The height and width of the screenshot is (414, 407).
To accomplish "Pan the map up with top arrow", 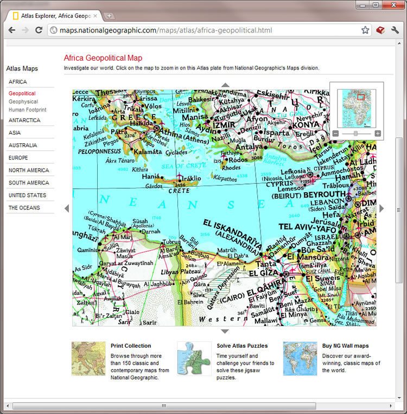I will tap(225, 85).
